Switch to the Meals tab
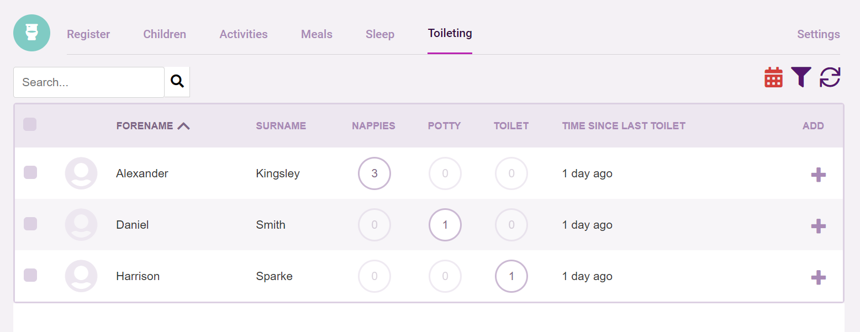860x332 pixels. click(x=316, y=34)
